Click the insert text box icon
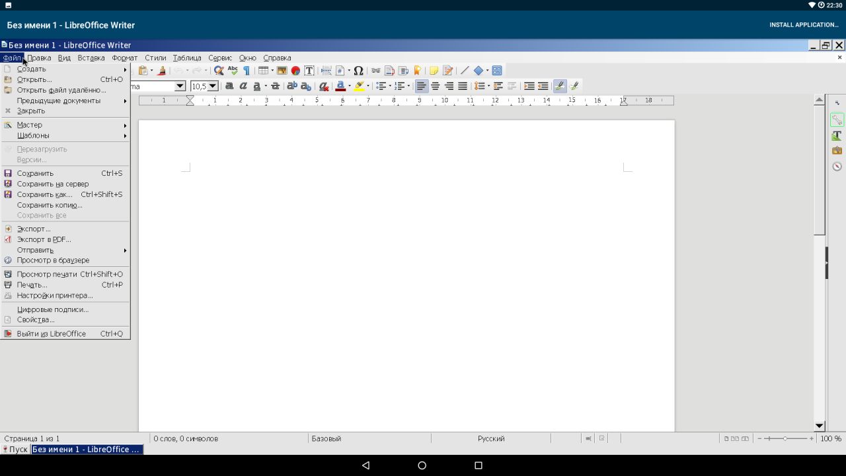This screenshot has width=846, height=476. pos(309,71)
